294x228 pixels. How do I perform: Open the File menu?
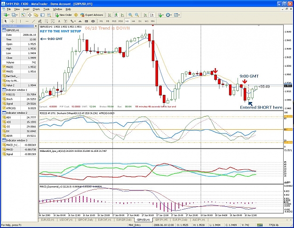point(8,9)
